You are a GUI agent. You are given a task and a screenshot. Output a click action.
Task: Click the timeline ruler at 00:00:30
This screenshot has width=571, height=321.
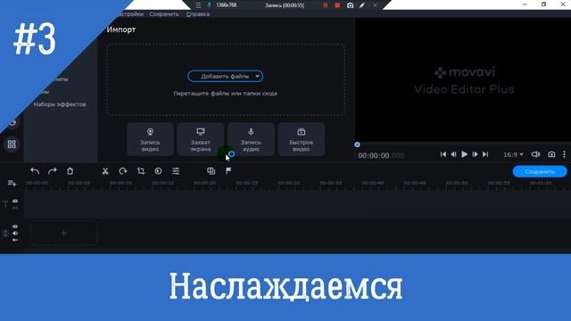click(x=289, y=183)
